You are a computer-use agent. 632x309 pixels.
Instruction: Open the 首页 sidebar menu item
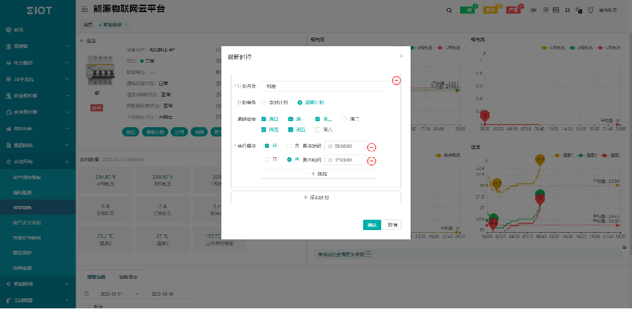pos(19,30)
